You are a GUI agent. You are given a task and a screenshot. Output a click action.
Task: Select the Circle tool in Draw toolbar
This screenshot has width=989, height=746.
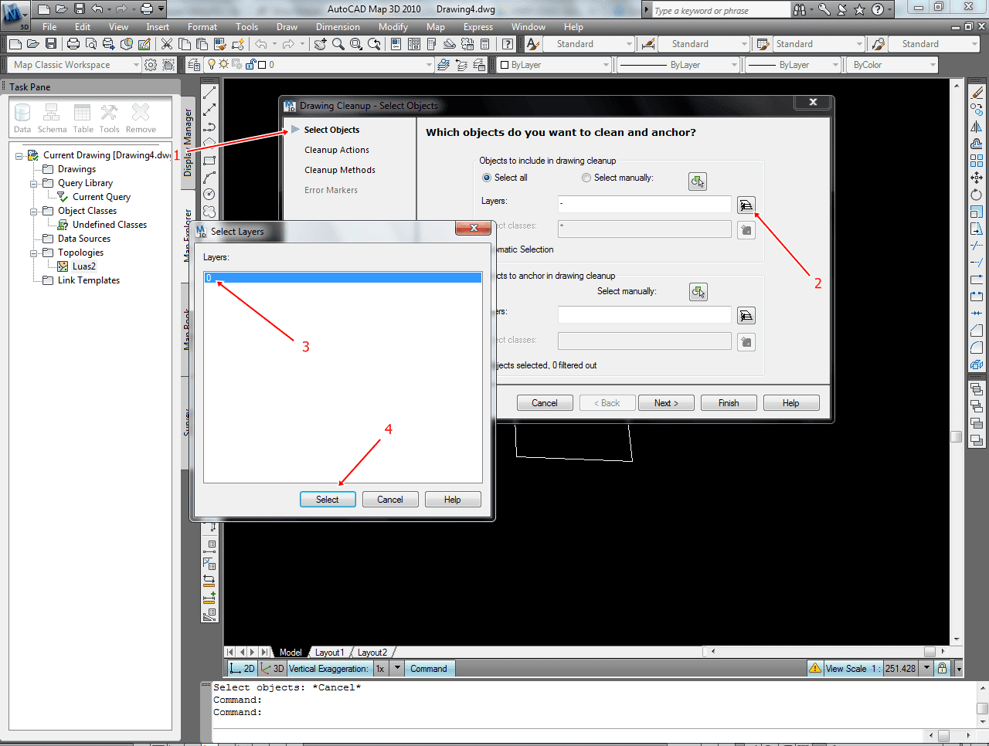tap(209, 194)
